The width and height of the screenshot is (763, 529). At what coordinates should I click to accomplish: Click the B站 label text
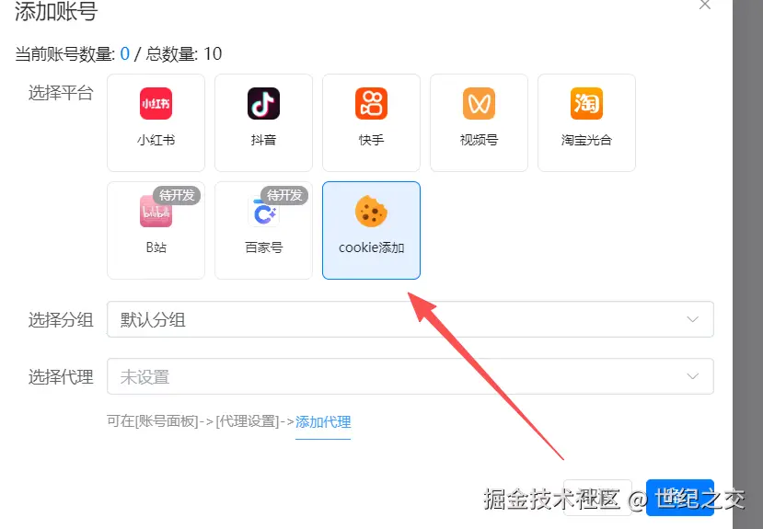(156, 247)
